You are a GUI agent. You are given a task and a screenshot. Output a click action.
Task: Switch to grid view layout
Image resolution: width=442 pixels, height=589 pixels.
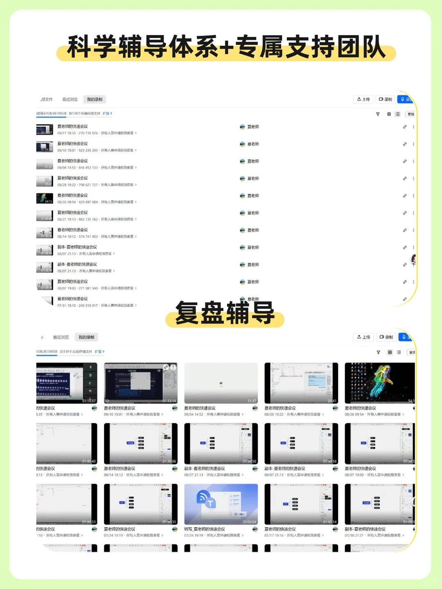[389, 115]
